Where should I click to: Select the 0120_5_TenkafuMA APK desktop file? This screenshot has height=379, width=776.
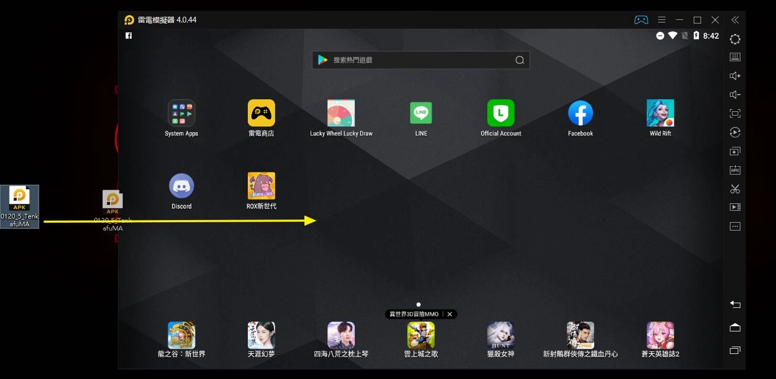[20, 206]
